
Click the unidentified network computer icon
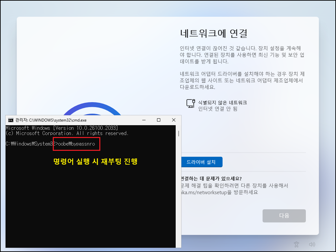[x=191, y=103]
